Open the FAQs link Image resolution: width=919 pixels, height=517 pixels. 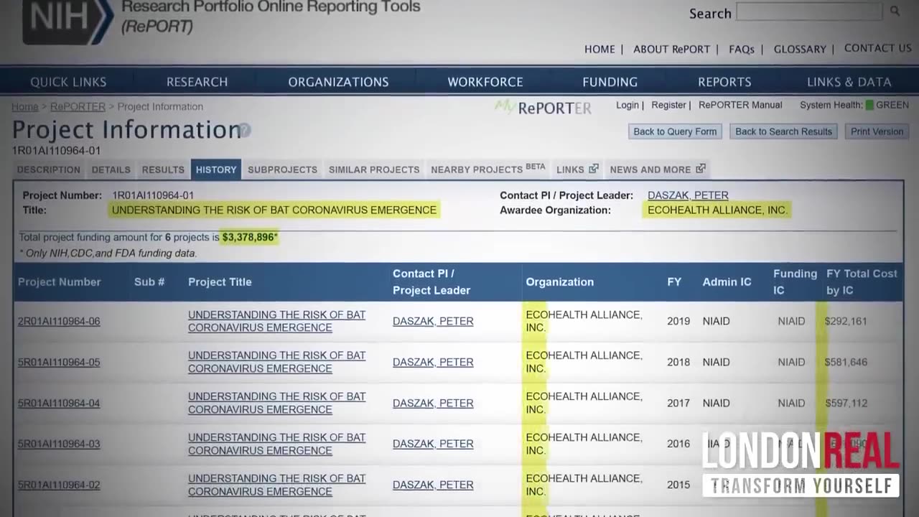pos(742,49)
